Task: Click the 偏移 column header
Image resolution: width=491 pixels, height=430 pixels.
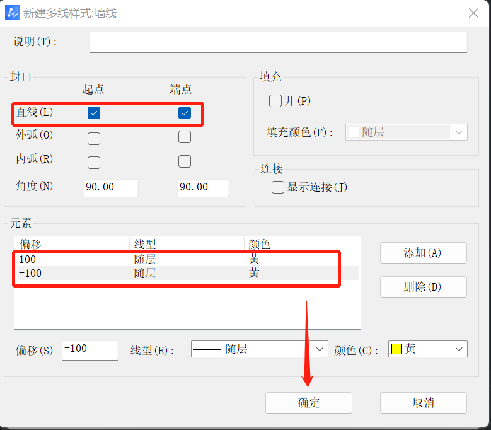Action: 72,244
